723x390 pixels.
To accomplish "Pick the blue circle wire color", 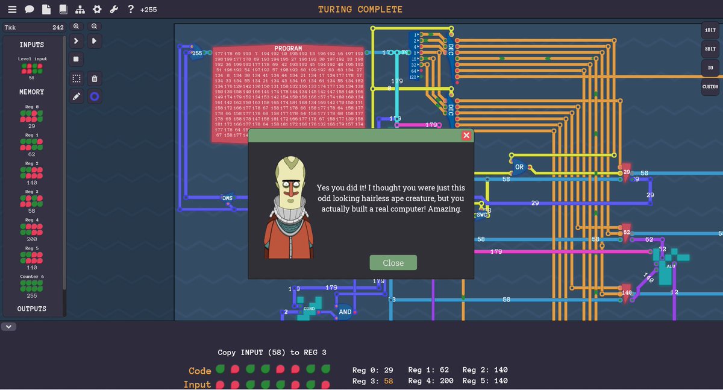I will [95, 96].
